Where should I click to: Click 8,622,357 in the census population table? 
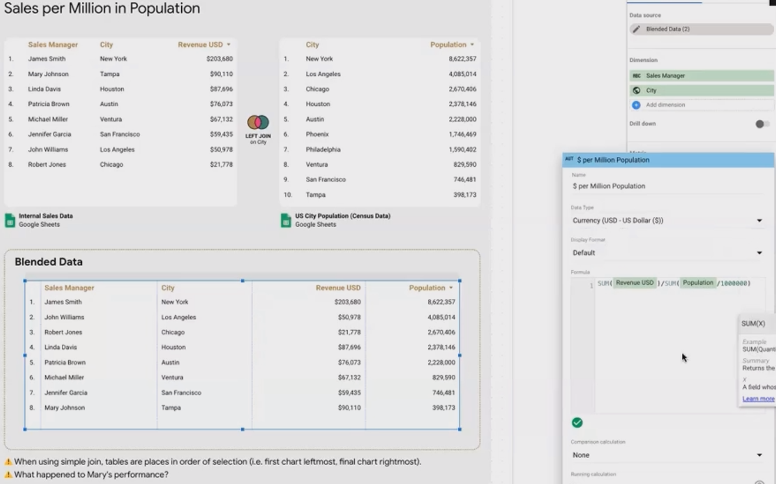[462, 59]
